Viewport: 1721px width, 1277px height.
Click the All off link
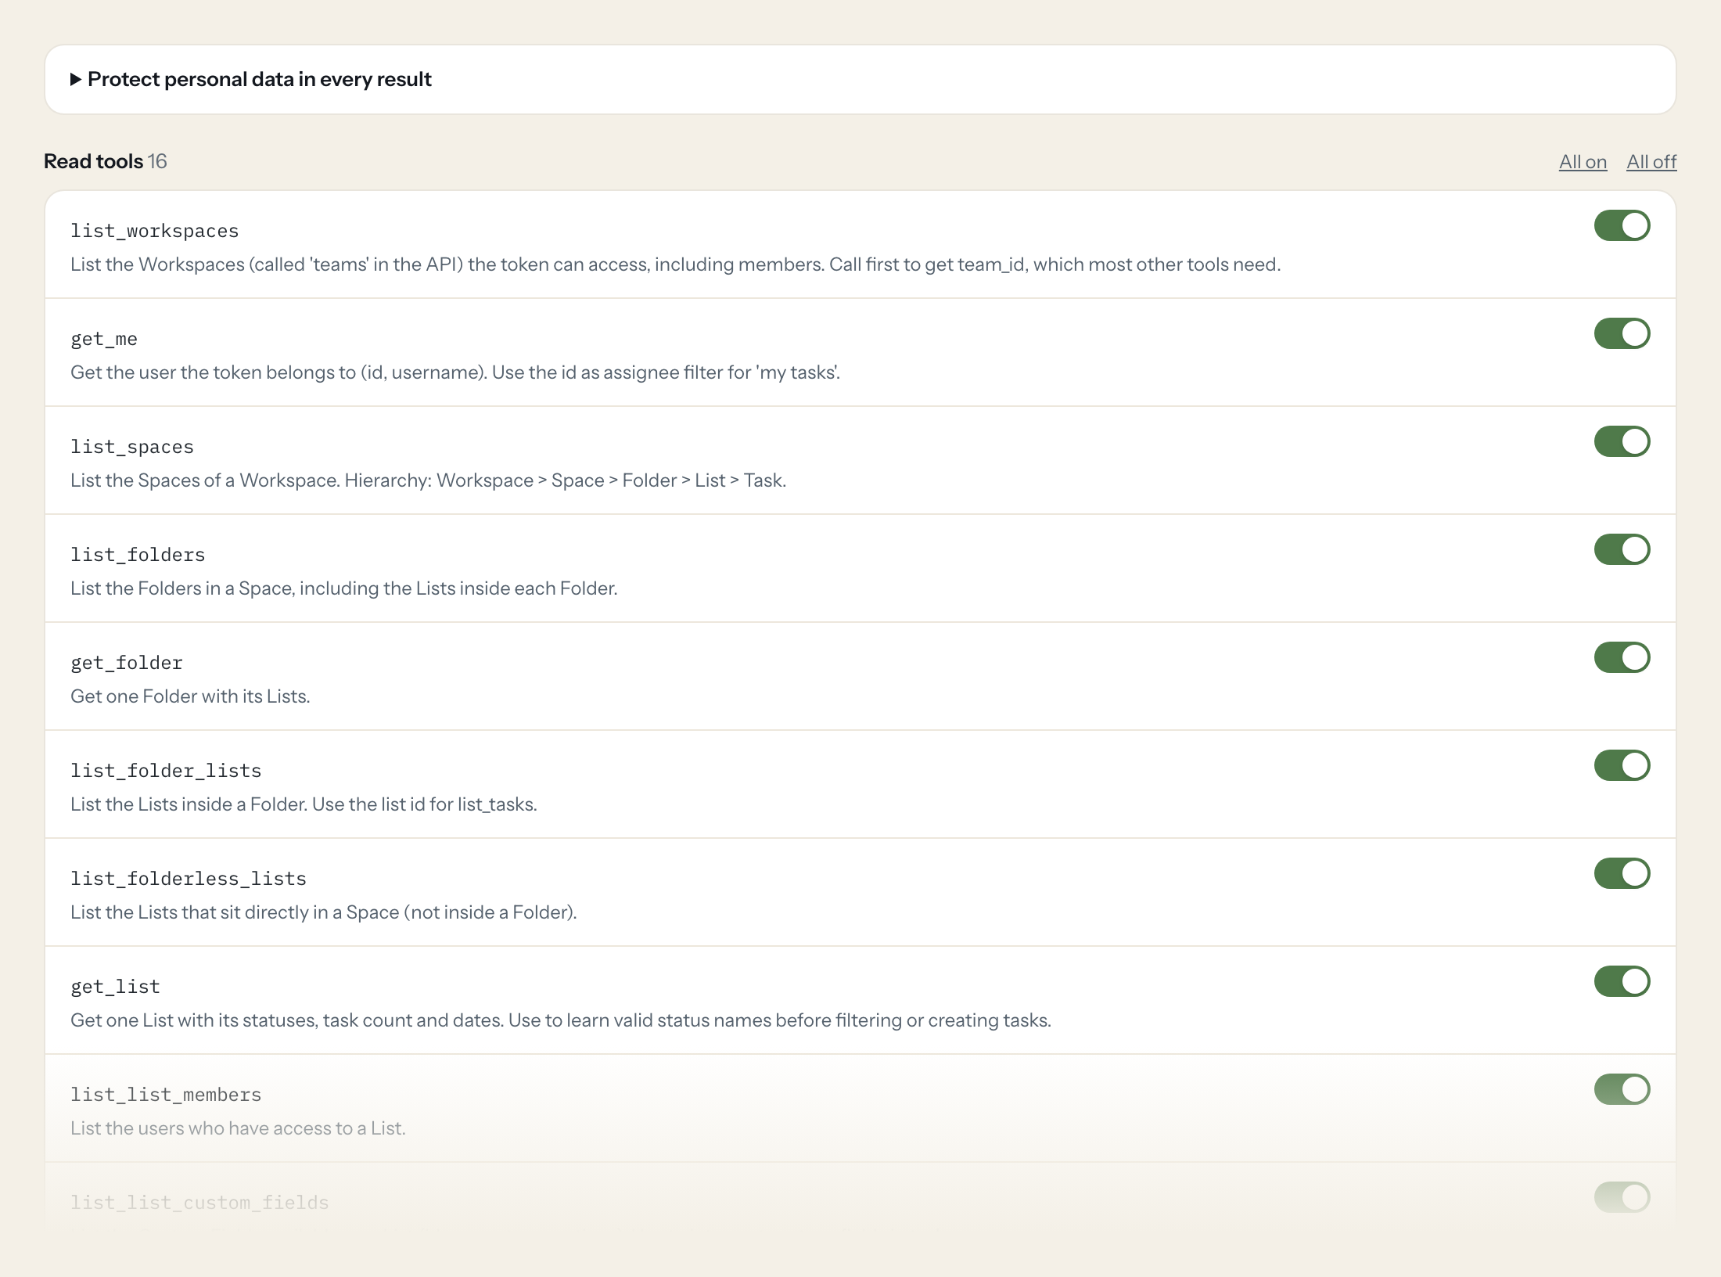click(1651, 162)
